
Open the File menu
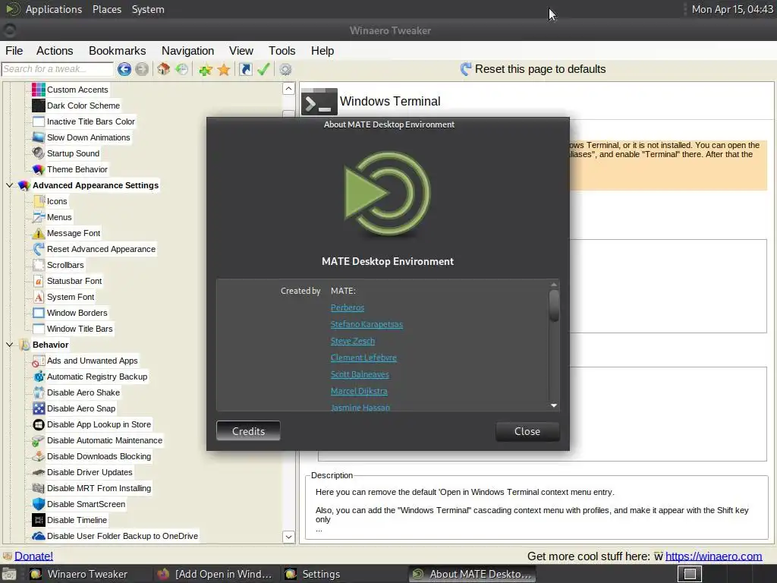(14, 51)
